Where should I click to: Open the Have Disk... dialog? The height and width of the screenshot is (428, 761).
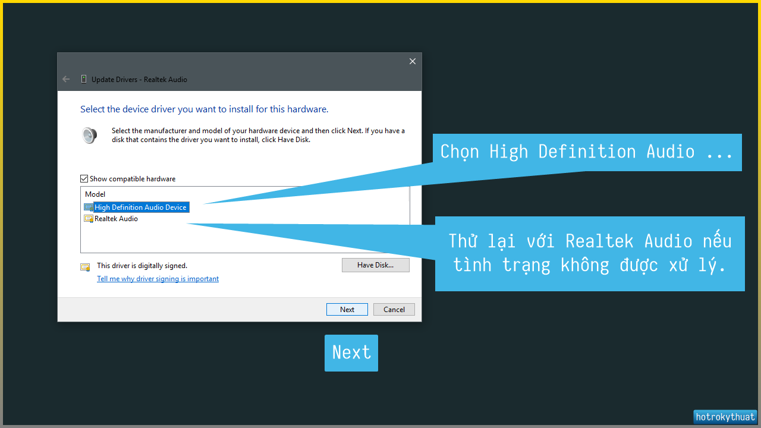click(376, 265)
